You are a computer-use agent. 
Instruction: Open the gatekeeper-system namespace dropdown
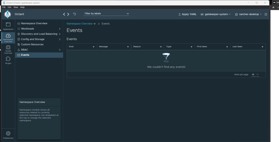tap(216, 14)
